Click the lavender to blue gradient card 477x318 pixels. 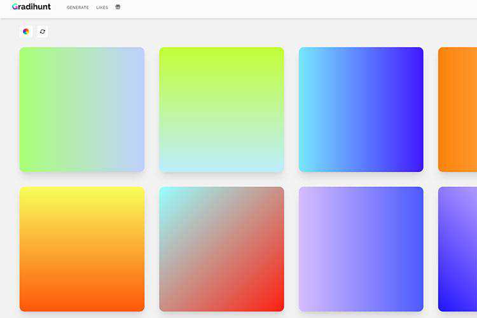coord(361,249)
